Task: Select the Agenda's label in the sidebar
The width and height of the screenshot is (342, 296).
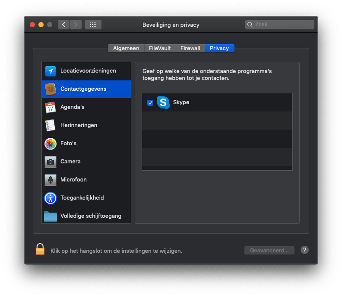Action: [x=73, y=107]
